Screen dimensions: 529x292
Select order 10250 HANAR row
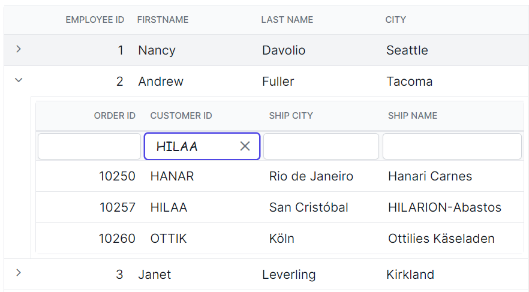pyautogui.click(x=279, y=176)
